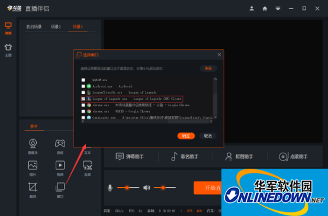
Task: Click the GameLoader.exe row icon
Action: pyautogui.click(x=89, y=117)
